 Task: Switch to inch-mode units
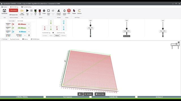pyautogui.click(x=20, y=21)
